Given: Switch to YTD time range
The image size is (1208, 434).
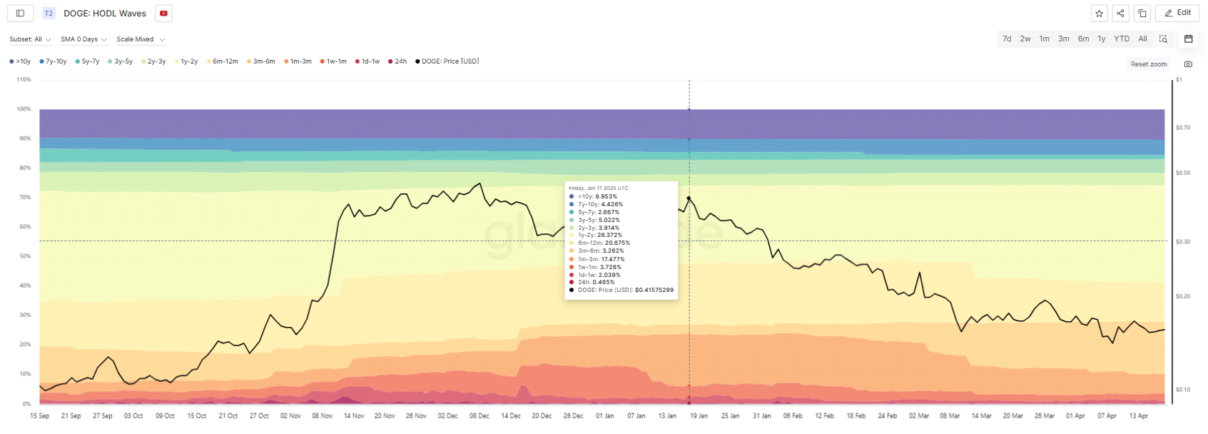Looking at the screenshot, I should (1122, 39).
